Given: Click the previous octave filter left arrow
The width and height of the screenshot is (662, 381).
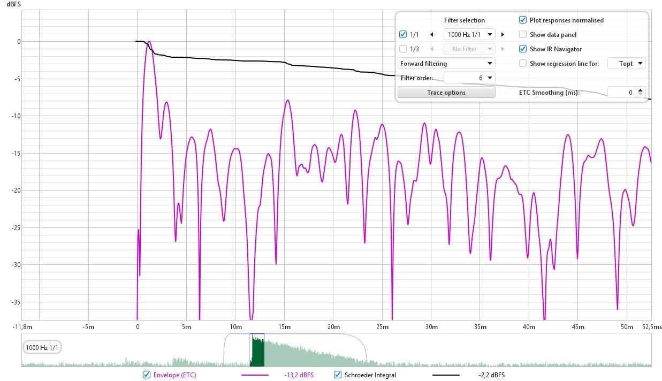Looking at the screenshot, I should point(432,35).
